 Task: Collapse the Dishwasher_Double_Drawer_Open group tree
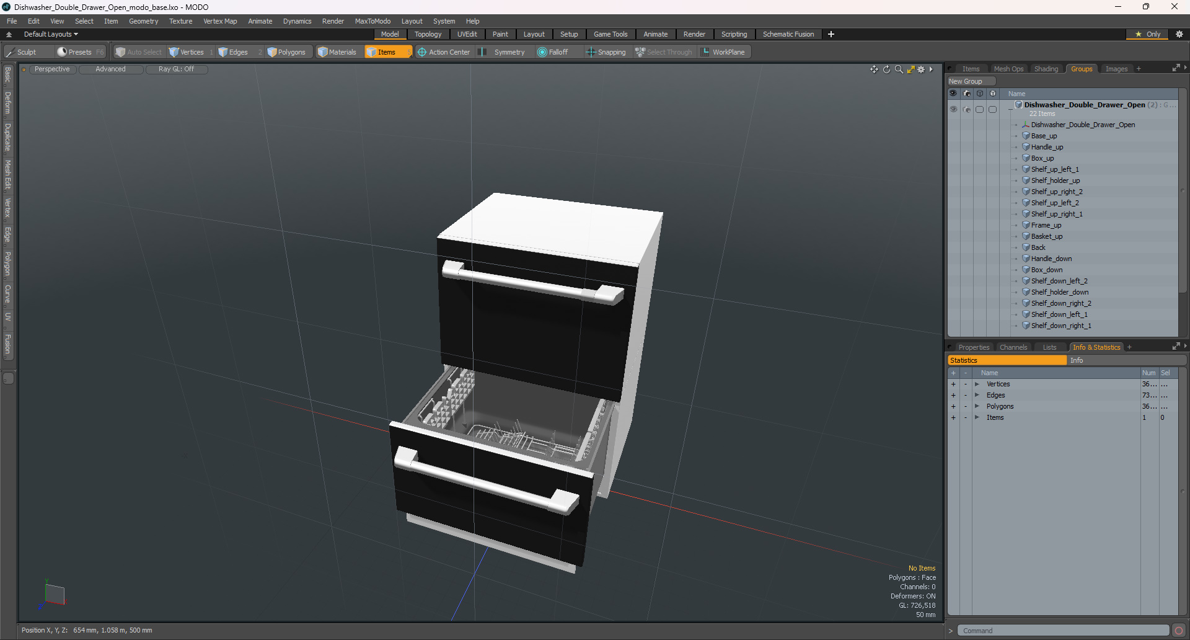[1010, 109]
